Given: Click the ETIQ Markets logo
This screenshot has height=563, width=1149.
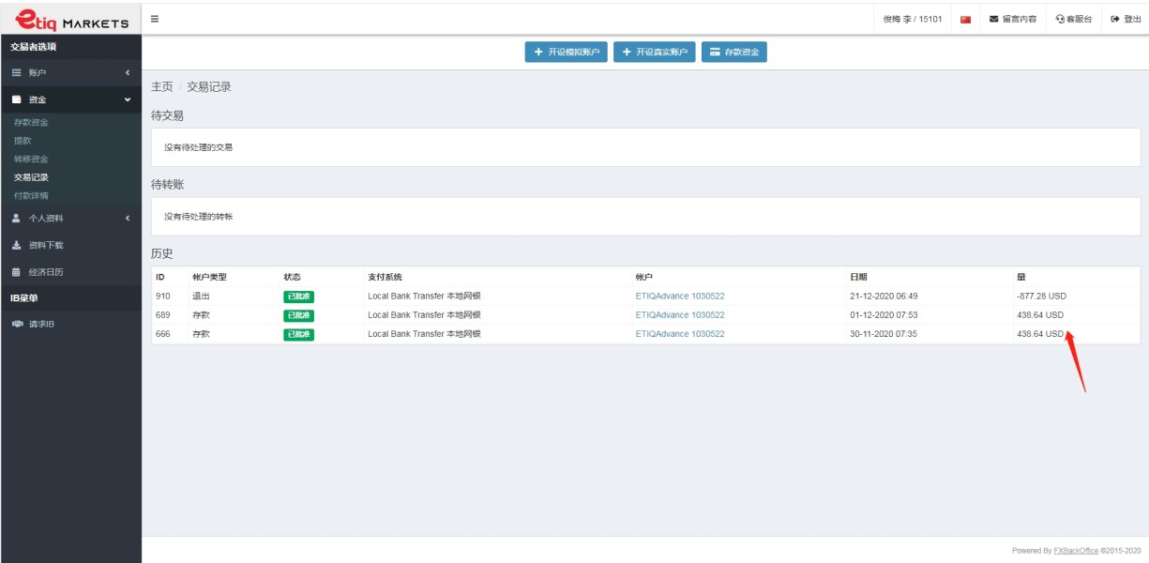Looking at the screenshot, I should pos(71,19).
